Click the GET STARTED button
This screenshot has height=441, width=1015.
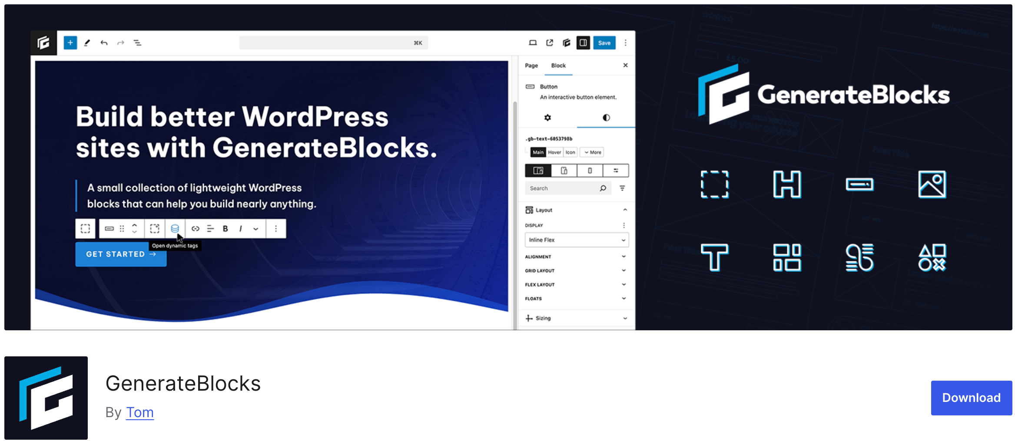(x=121, y=254)
